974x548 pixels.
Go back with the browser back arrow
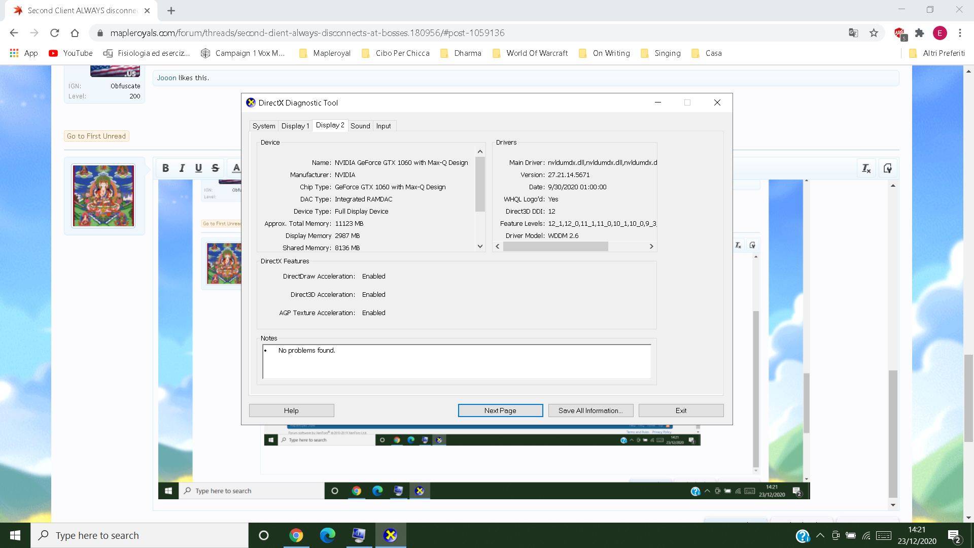14,33
